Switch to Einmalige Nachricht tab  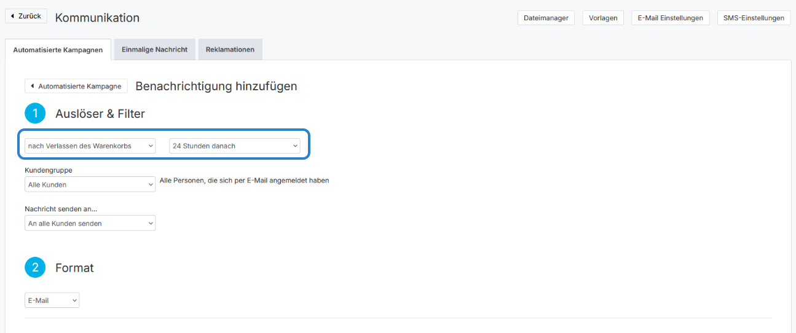[154, 50]
